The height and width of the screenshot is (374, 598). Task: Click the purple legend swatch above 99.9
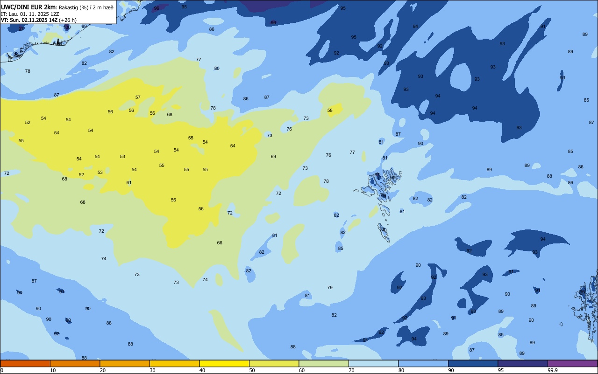coord(572,363)
